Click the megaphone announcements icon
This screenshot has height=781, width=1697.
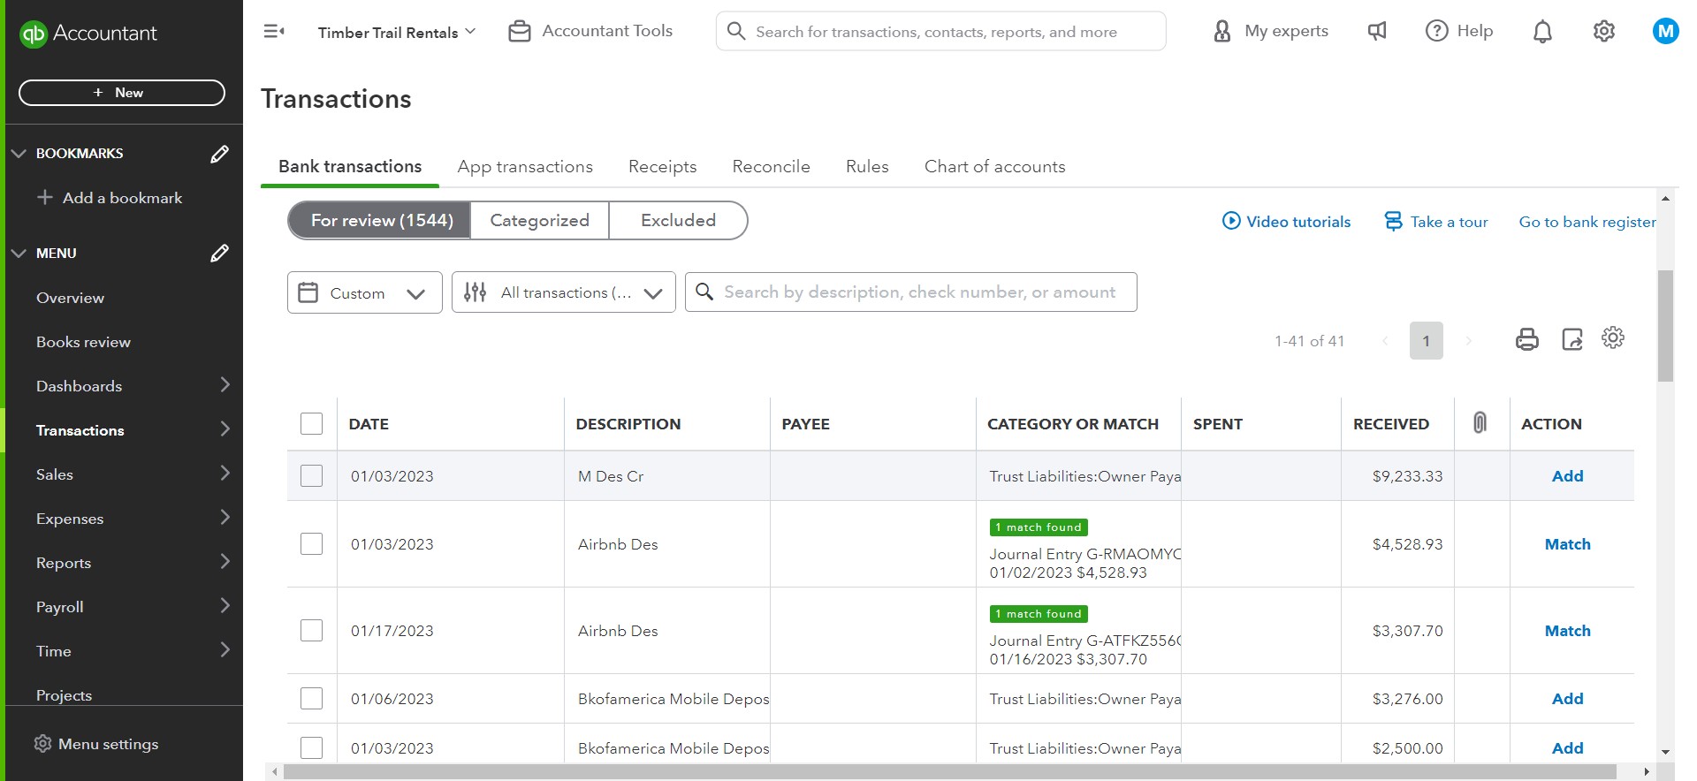pos(1377,32)
